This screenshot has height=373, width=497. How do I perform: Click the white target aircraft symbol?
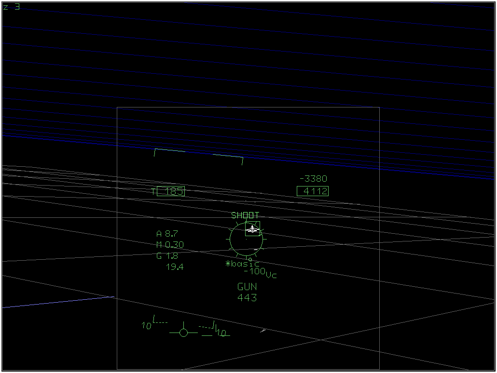[252, 229]
